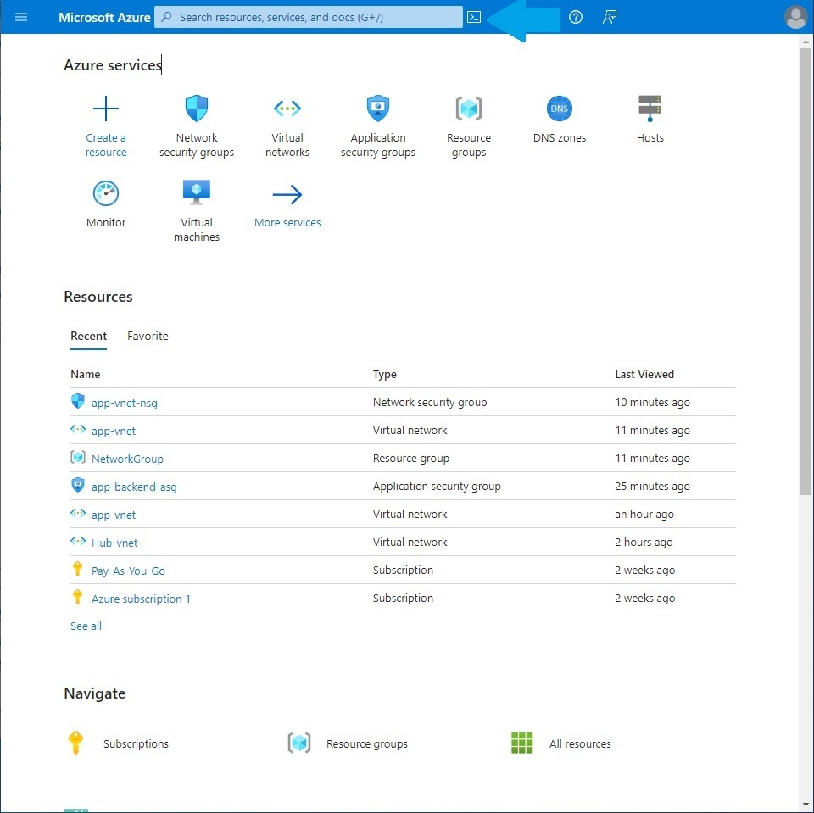Open the feedback panel from the top bar
The height and width of the screenshot is (813, 814).
click(x=610, y=17)
